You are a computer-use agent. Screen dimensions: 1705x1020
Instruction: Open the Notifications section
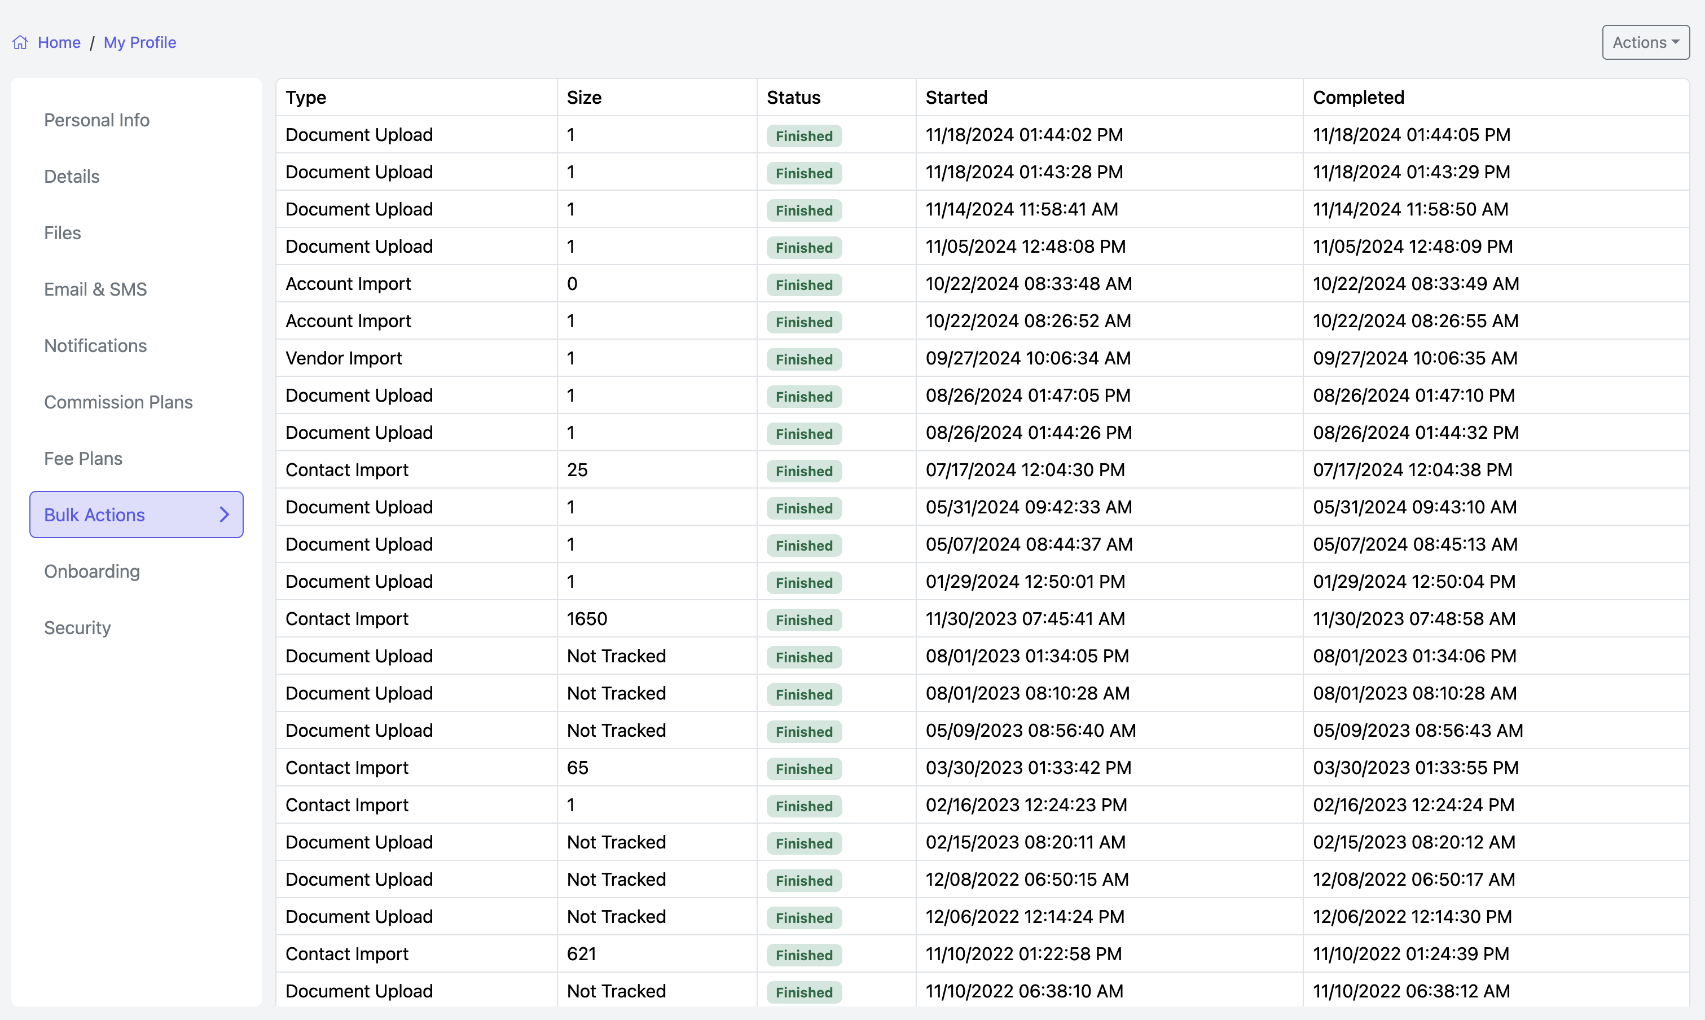coord(95,346)
